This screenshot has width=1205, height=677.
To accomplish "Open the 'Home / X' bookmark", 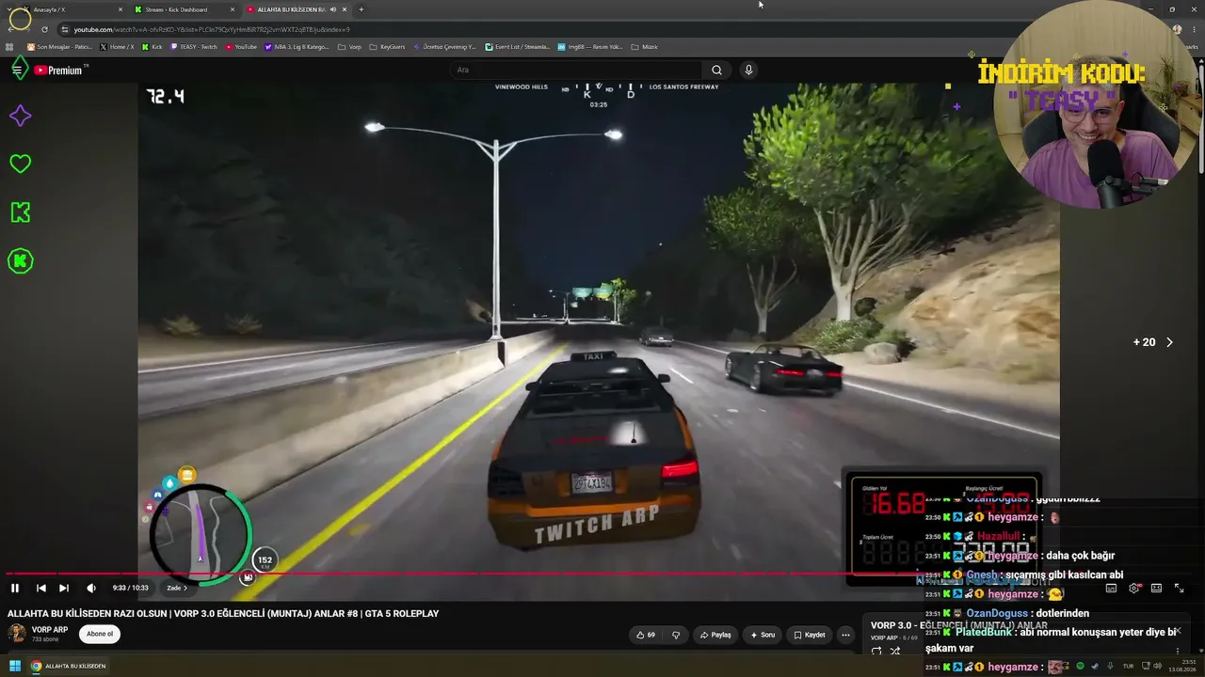I will tap(117, 47).
